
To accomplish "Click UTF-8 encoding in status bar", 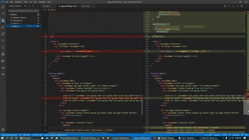I will coord(225,135).
